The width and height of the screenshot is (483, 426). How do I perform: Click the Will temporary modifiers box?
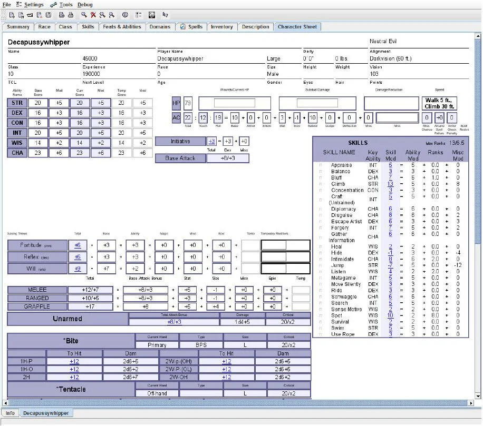point(285,269)
